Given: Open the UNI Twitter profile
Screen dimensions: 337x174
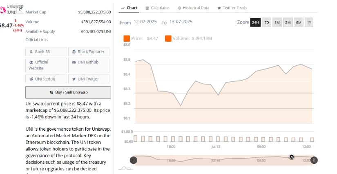Looking at the screenshot, I should (x=88, y=79).
